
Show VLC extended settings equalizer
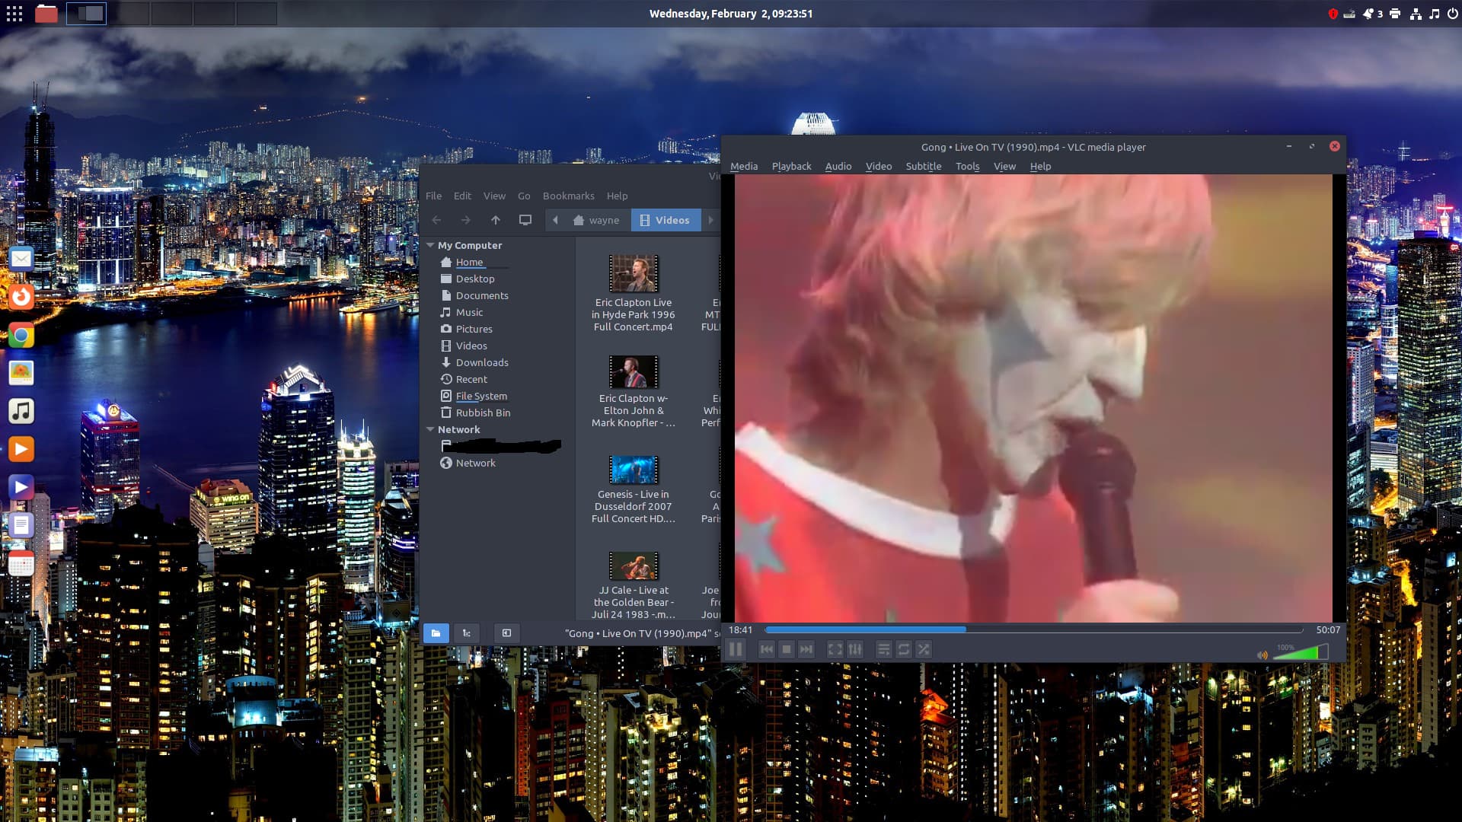pyautogui.click(x=855, y=649)
